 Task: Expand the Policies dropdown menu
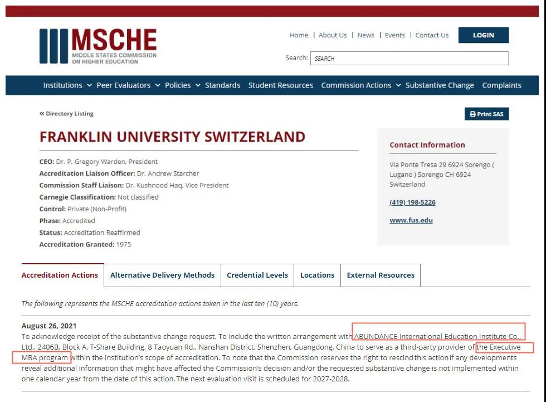pos(182,85)
